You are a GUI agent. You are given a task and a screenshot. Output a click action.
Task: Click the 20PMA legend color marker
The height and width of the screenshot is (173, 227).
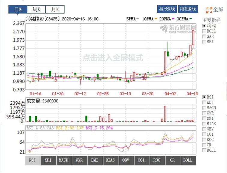tap(173, 19)
